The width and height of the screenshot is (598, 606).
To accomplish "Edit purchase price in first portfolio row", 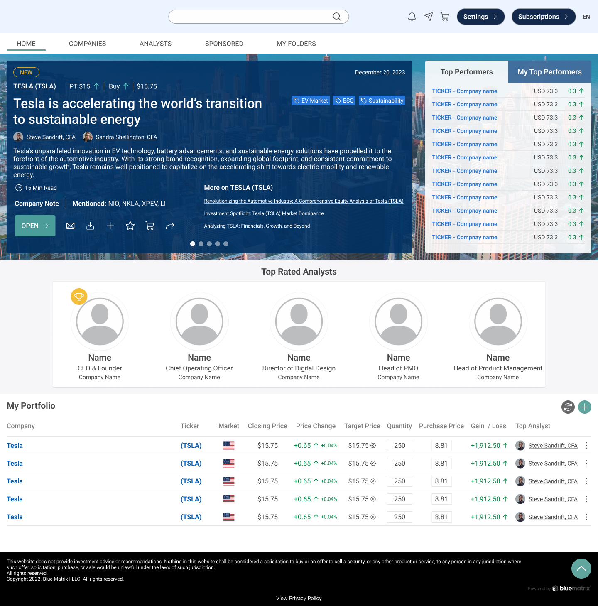I will tap(441, 445).
